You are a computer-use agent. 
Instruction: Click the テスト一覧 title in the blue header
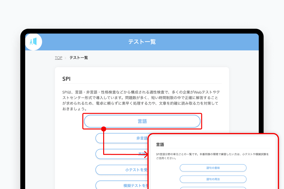click(x=142, y=42)
